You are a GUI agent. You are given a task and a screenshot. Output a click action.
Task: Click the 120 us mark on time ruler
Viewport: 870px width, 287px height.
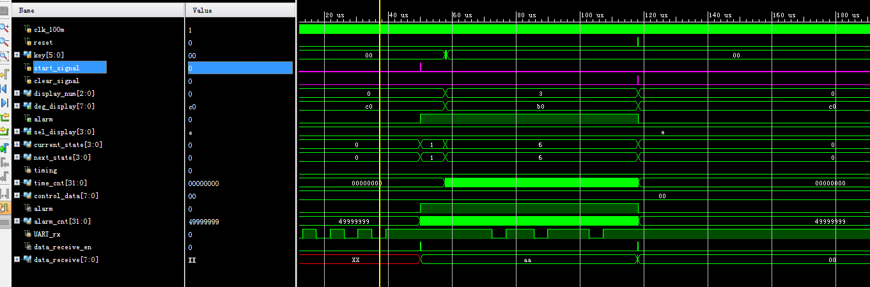point(656,15)
